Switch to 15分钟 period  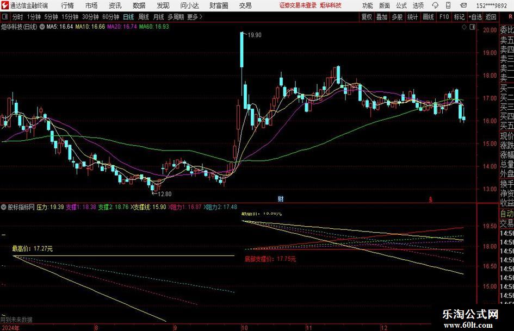pos(70,17)
